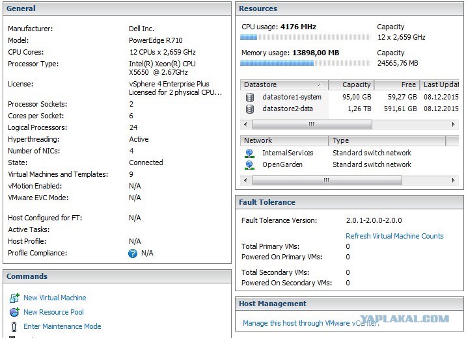Click the 24565,76 MB memory capacity value
The image size is (466, 338).
398,63
